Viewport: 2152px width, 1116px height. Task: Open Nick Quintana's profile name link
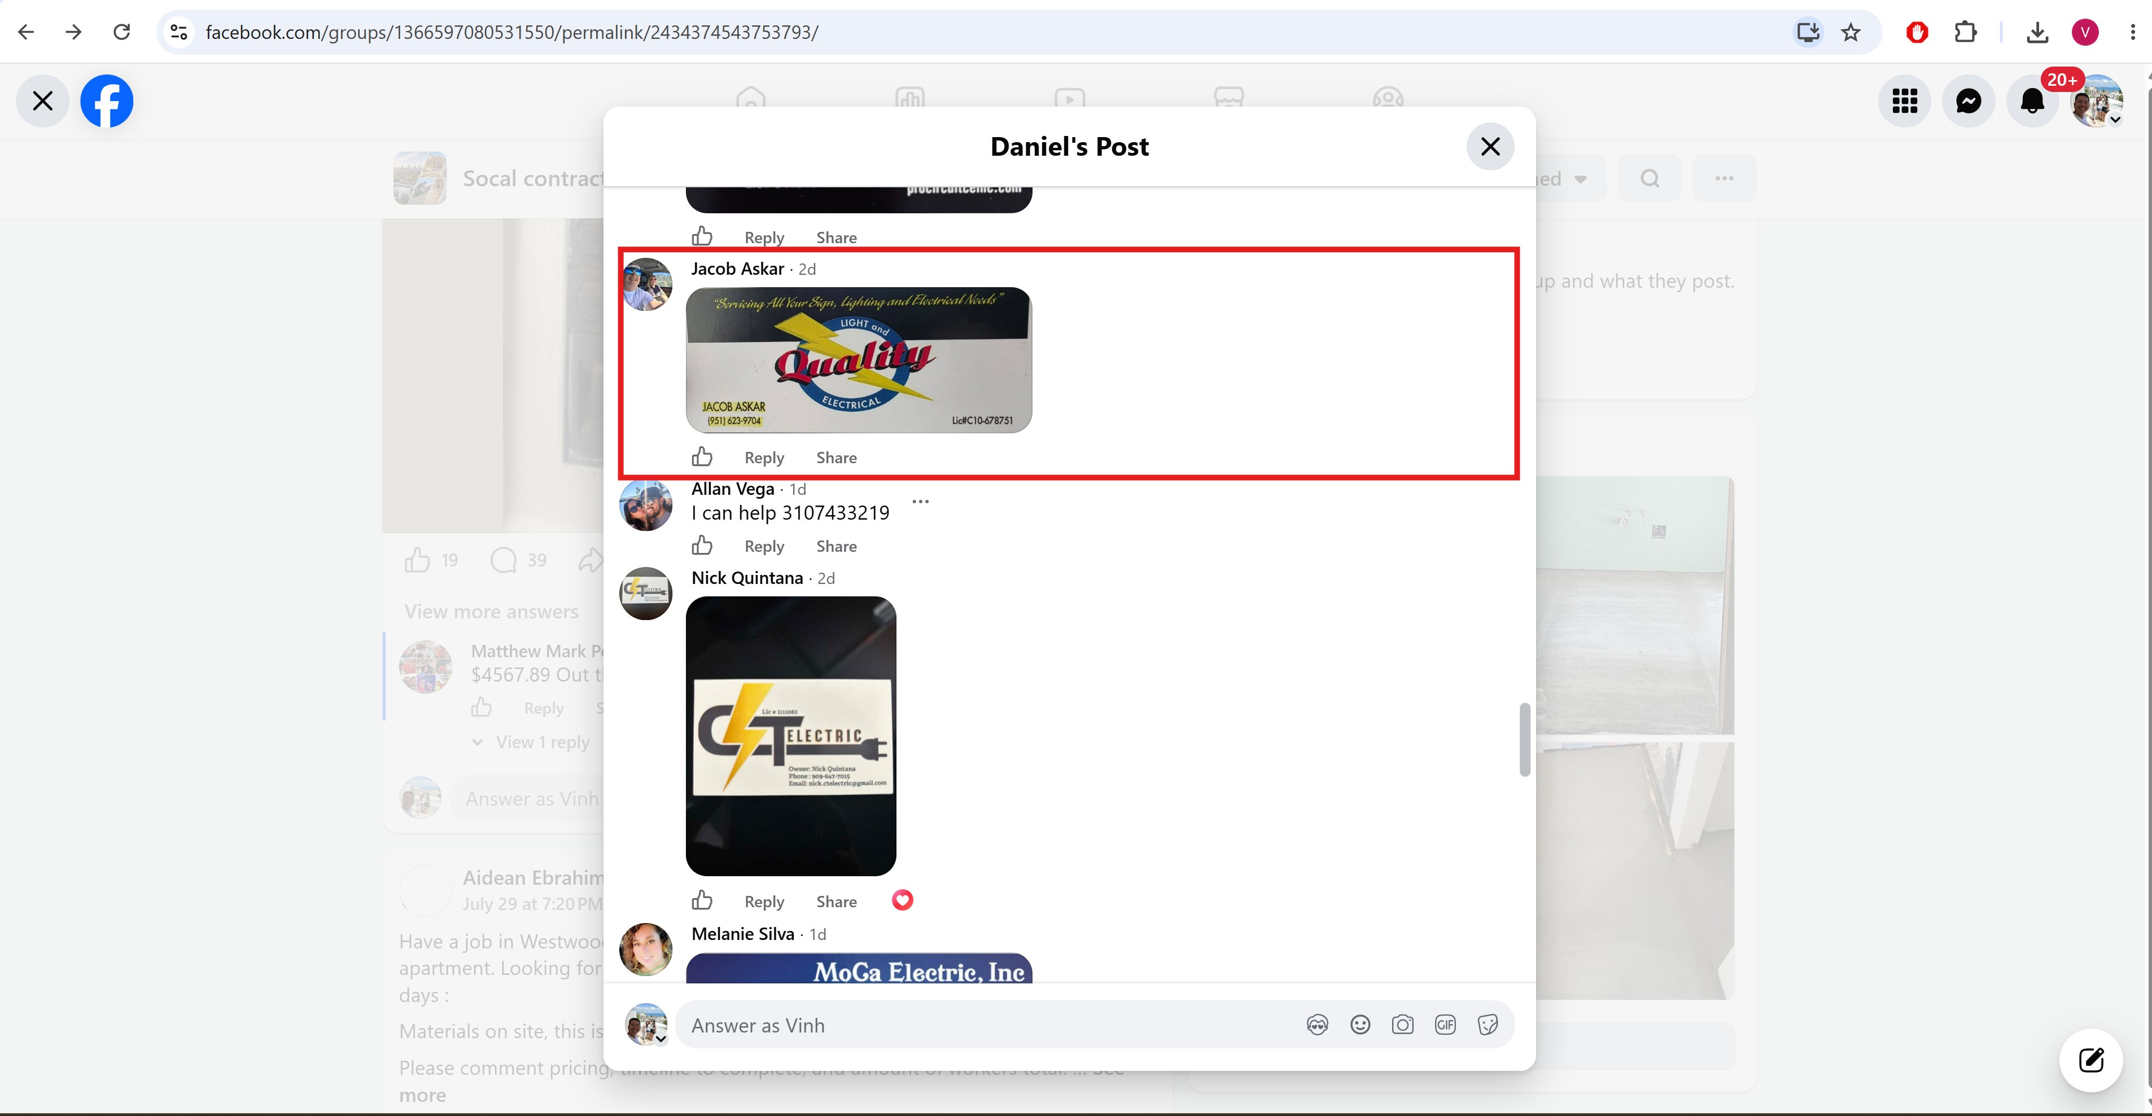point(747,578)
